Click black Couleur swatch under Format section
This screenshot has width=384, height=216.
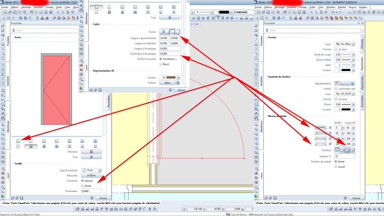coord(346,70)
